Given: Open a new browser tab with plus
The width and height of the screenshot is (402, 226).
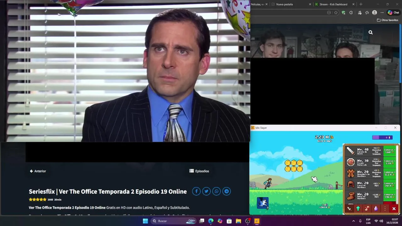Looking at the screenshot, I should click(x=361, y=4).
